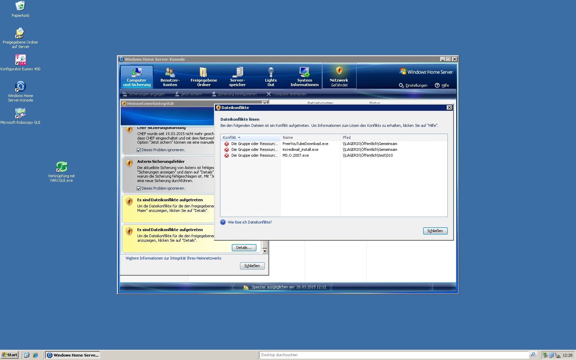Image resolution: width=576 pixels, height=360 pixels.
Task: Open Einstellungen in console header
Action: pyautogui.click(x=413, y=85)
